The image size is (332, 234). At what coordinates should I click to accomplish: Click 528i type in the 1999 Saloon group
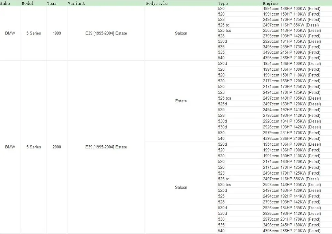222,36
